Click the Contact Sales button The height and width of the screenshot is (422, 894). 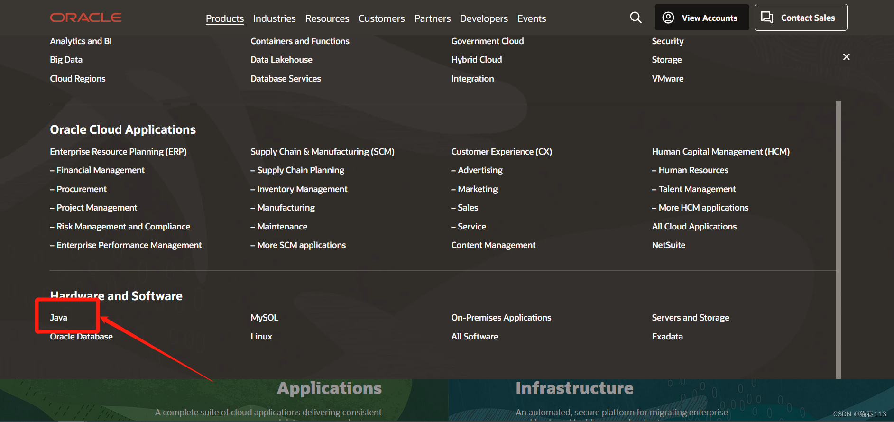coord(801,18)
